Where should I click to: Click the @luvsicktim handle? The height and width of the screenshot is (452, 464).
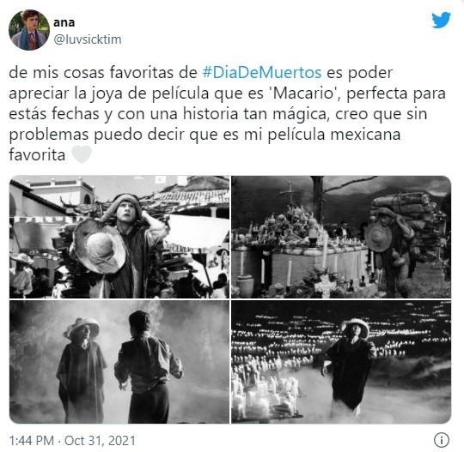pyautogui.click(x=88, y=39)
